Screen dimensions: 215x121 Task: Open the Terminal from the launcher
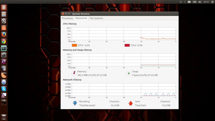(x=4, y=55)
